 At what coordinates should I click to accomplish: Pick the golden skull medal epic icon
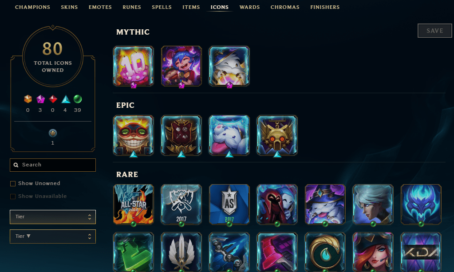277,135
